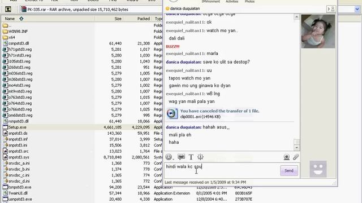
Task: Attach a file with the paperclip icon
Action: point(296,157)
